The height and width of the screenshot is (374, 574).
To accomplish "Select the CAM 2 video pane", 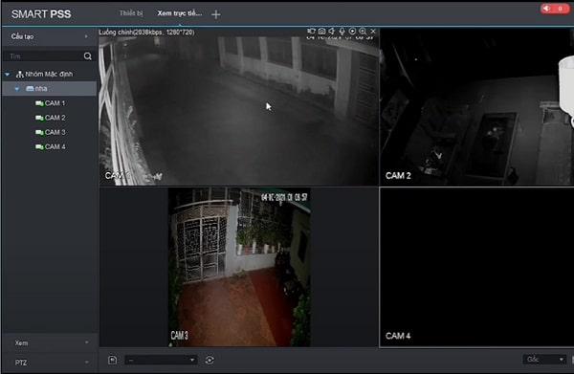I will 476,107.
